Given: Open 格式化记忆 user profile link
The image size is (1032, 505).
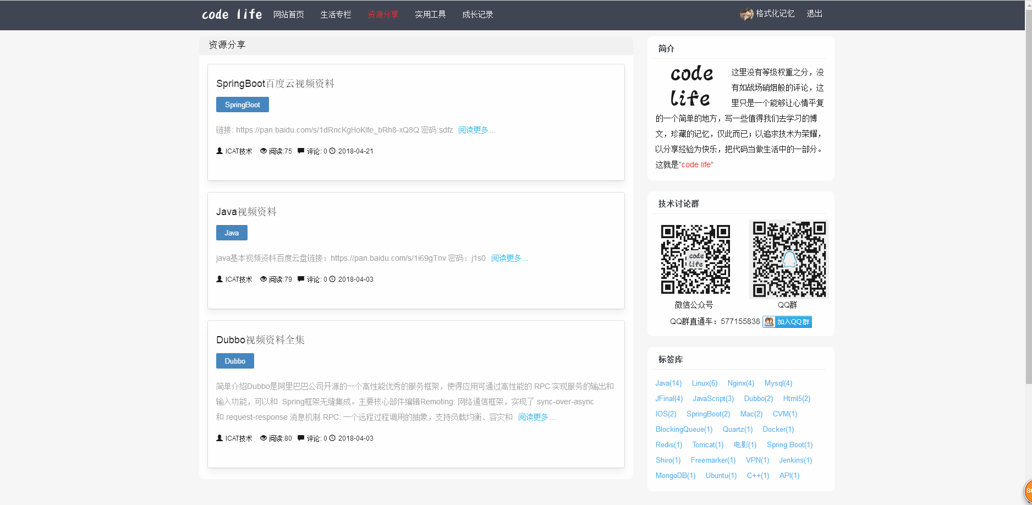Looking at the screenshot, I should click(x=775, y=14).
